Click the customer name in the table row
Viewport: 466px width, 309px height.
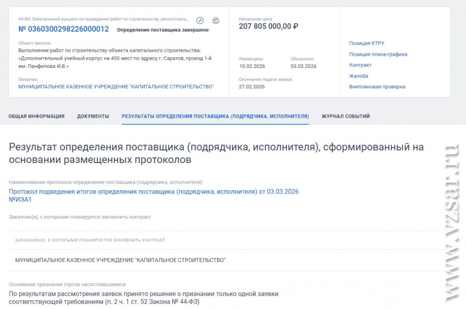click(x=120, y=260)
